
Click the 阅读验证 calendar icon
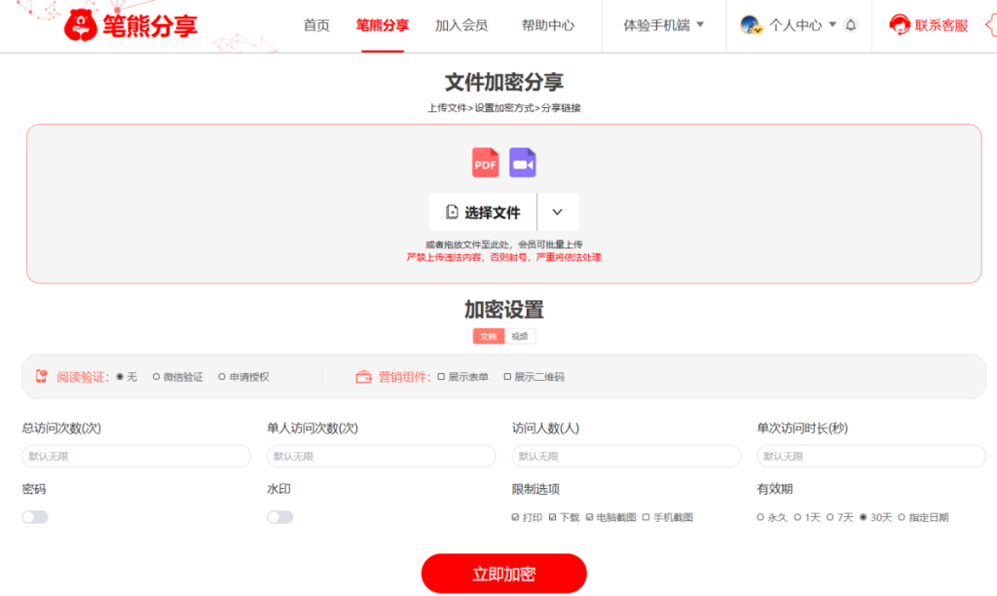click(40, 376)
